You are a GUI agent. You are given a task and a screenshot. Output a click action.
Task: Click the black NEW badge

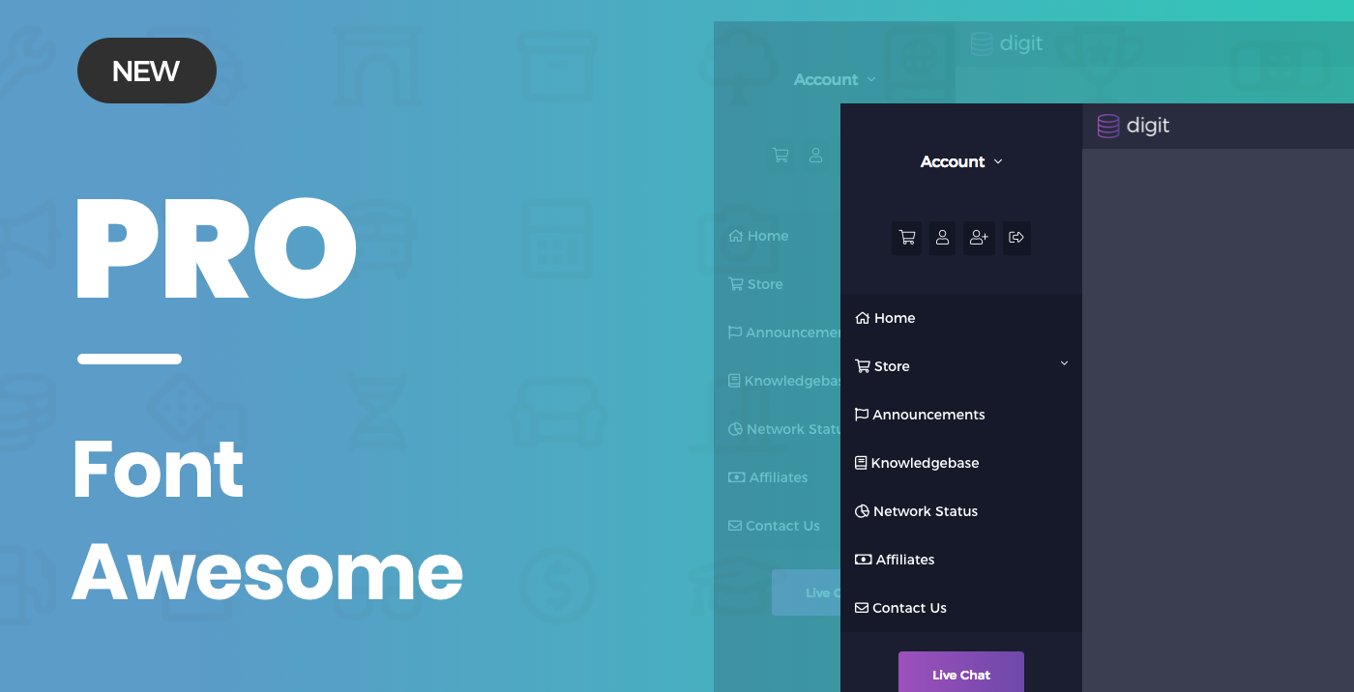click(147, 71)
